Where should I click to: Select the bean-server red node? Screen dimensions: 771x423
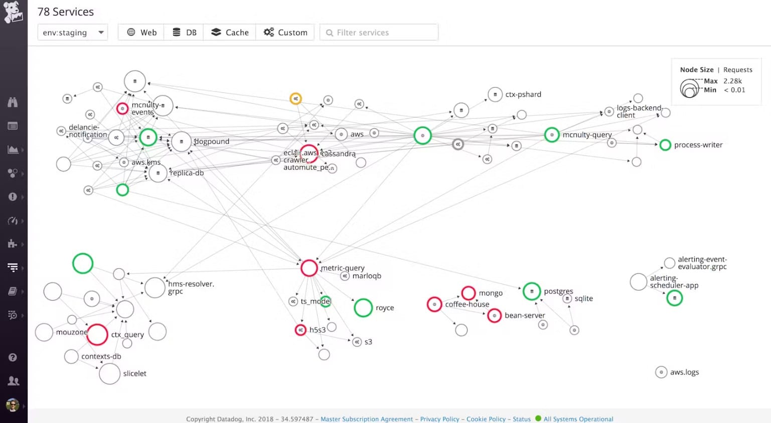(x=494, y=315)
